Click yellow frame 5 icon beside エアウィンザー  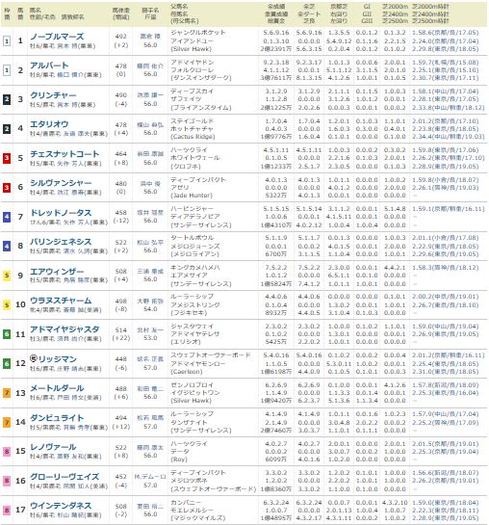click(x=7, y=276)
